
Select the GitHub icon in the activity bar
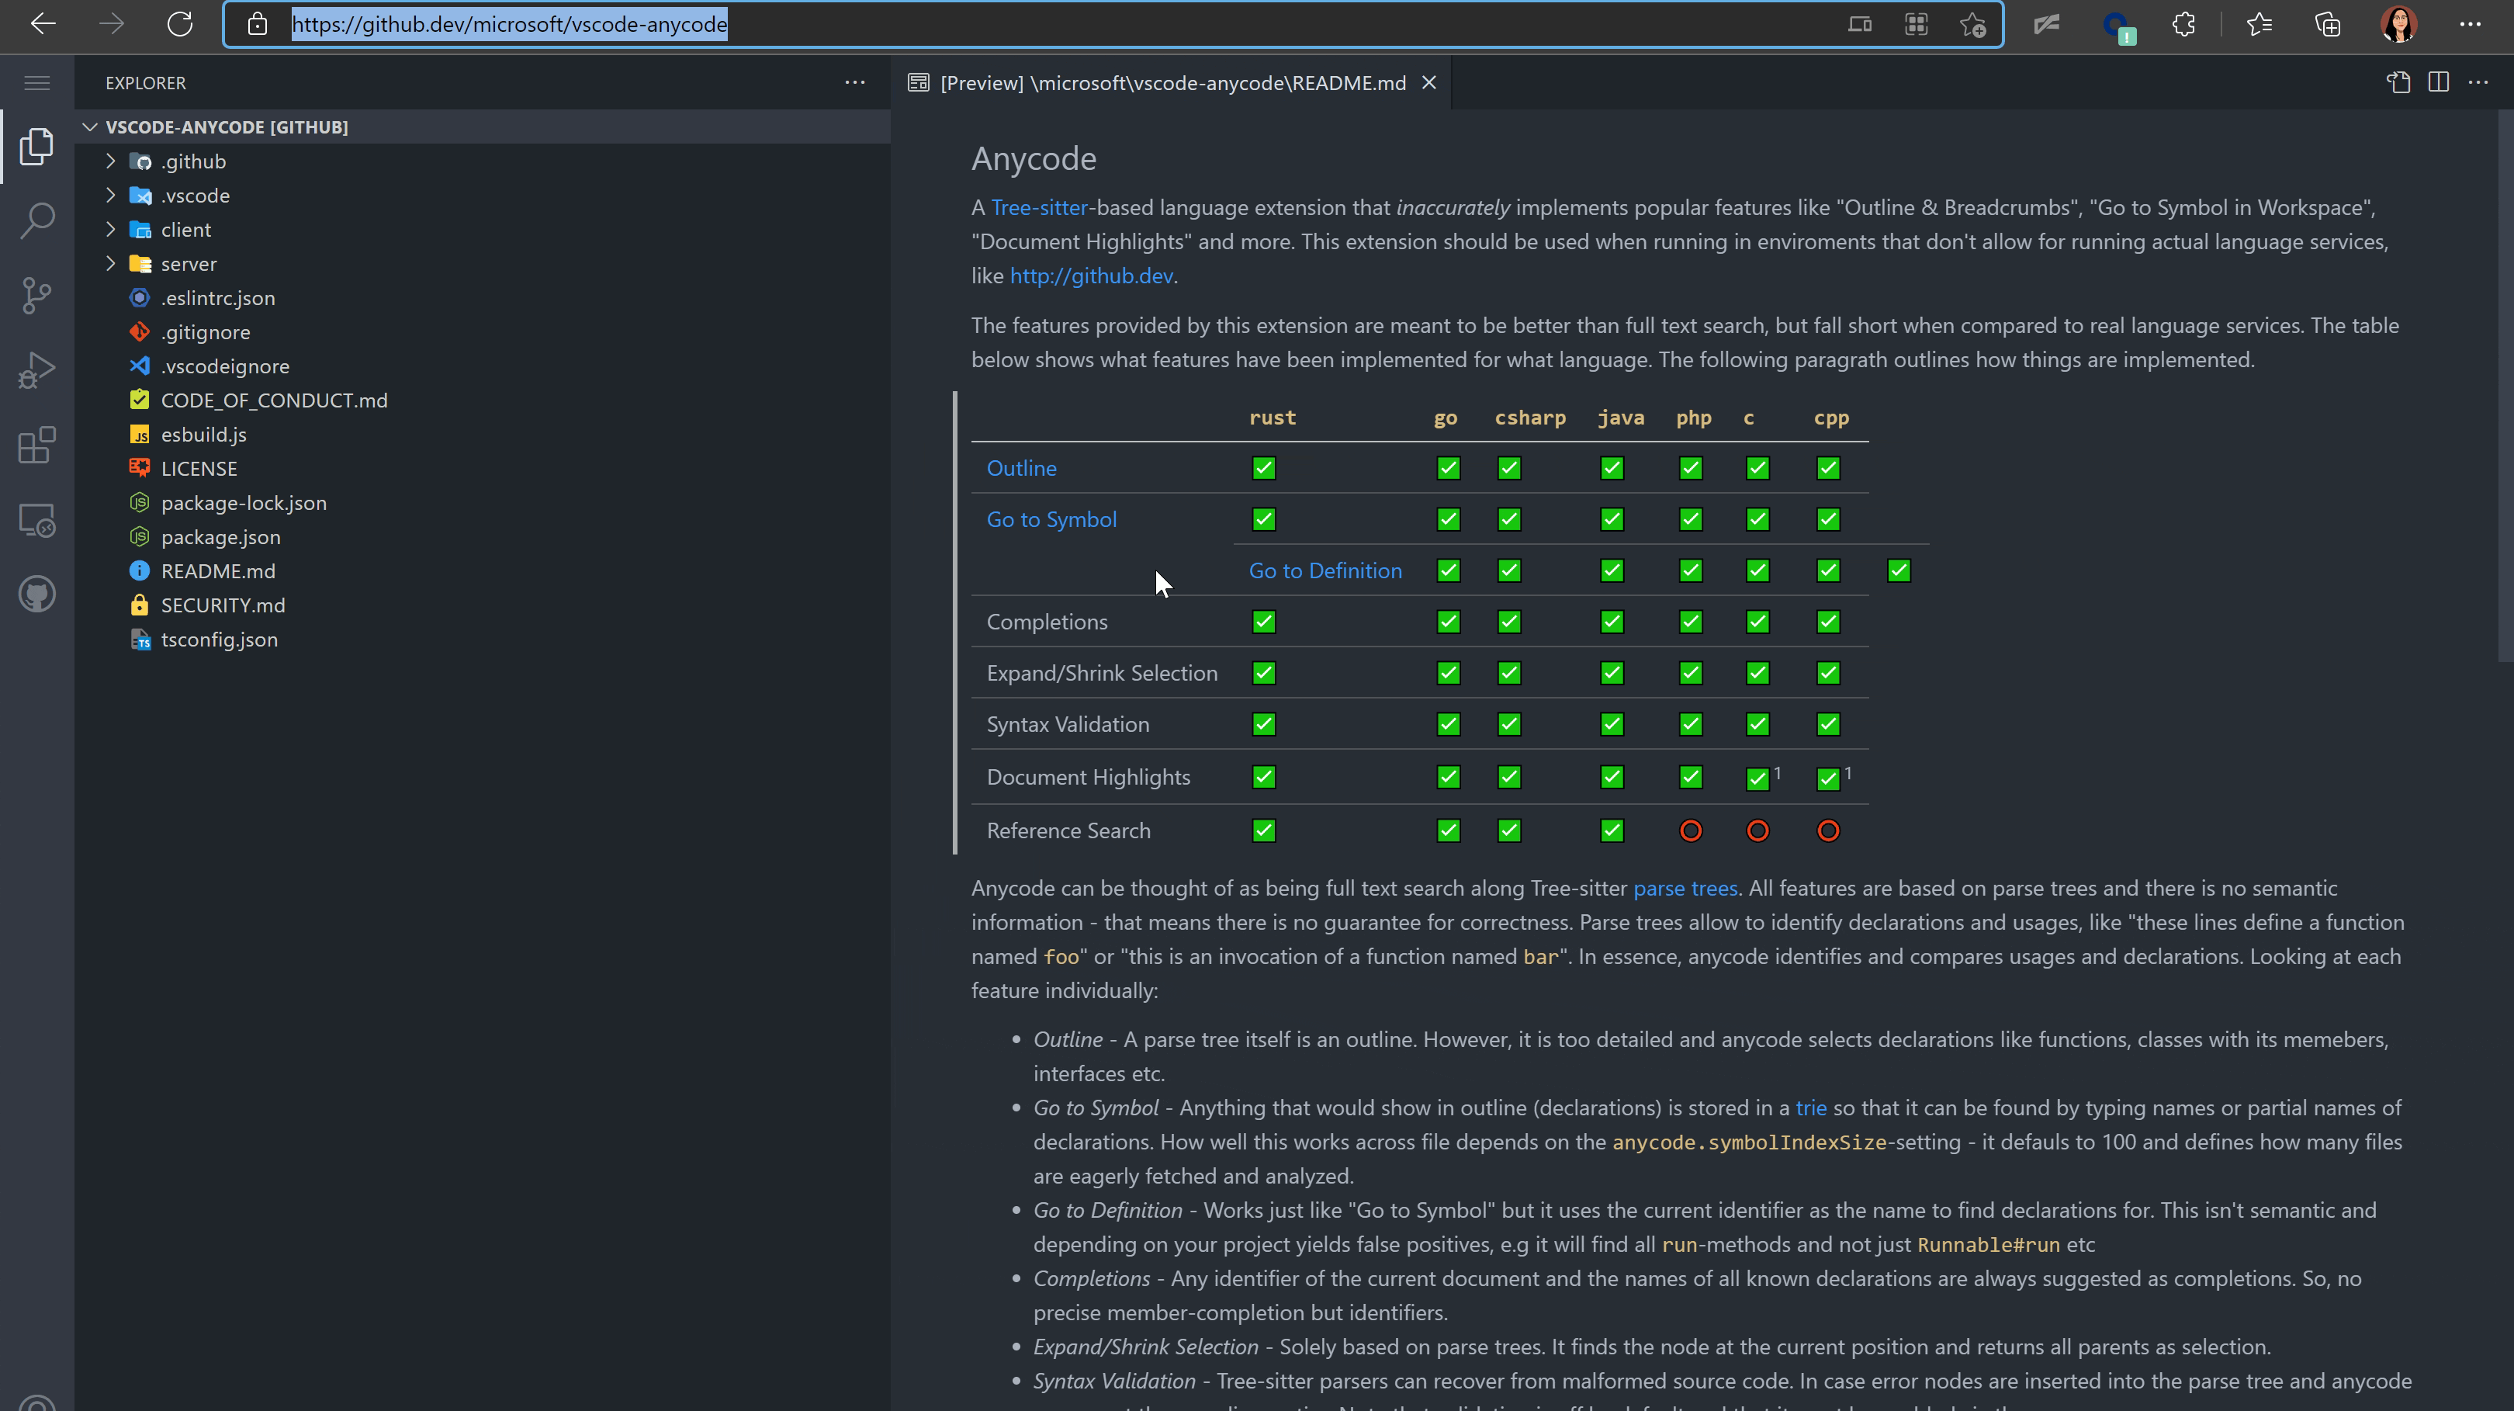tap(37, 594)
